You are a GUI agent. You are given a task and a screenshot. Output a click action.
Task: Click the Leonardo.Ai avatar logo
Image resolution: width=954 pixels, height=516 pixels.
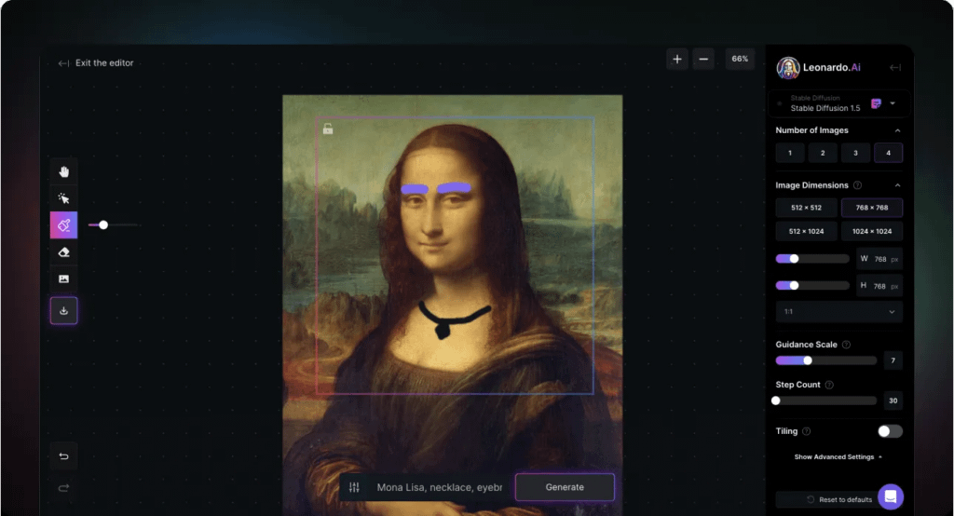tap(788, 68)
